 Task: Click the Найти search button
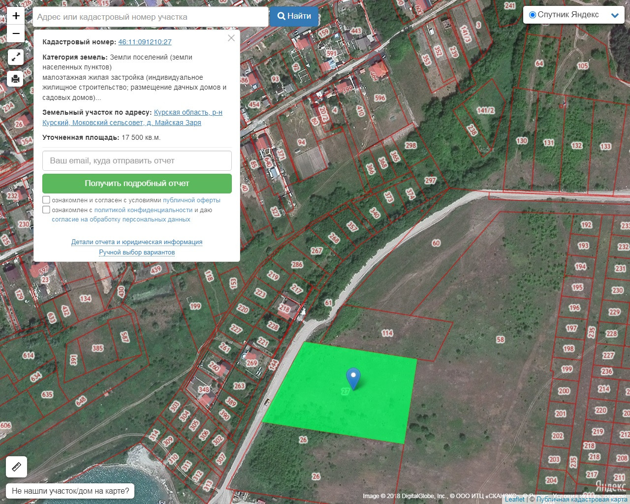pos(294,16)
